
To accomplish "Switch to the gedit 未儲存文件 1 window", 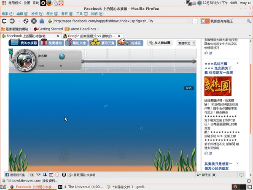I will (126, 187).
